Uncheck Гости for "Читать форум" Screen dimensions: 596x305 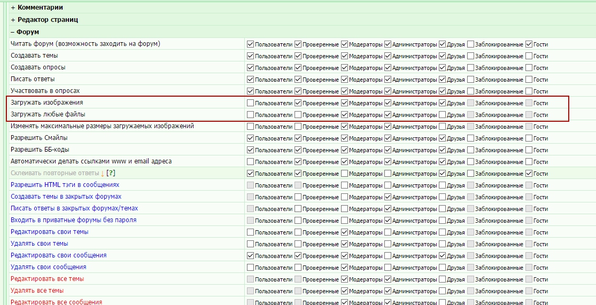pyautogui.click(x=529, y=44)
